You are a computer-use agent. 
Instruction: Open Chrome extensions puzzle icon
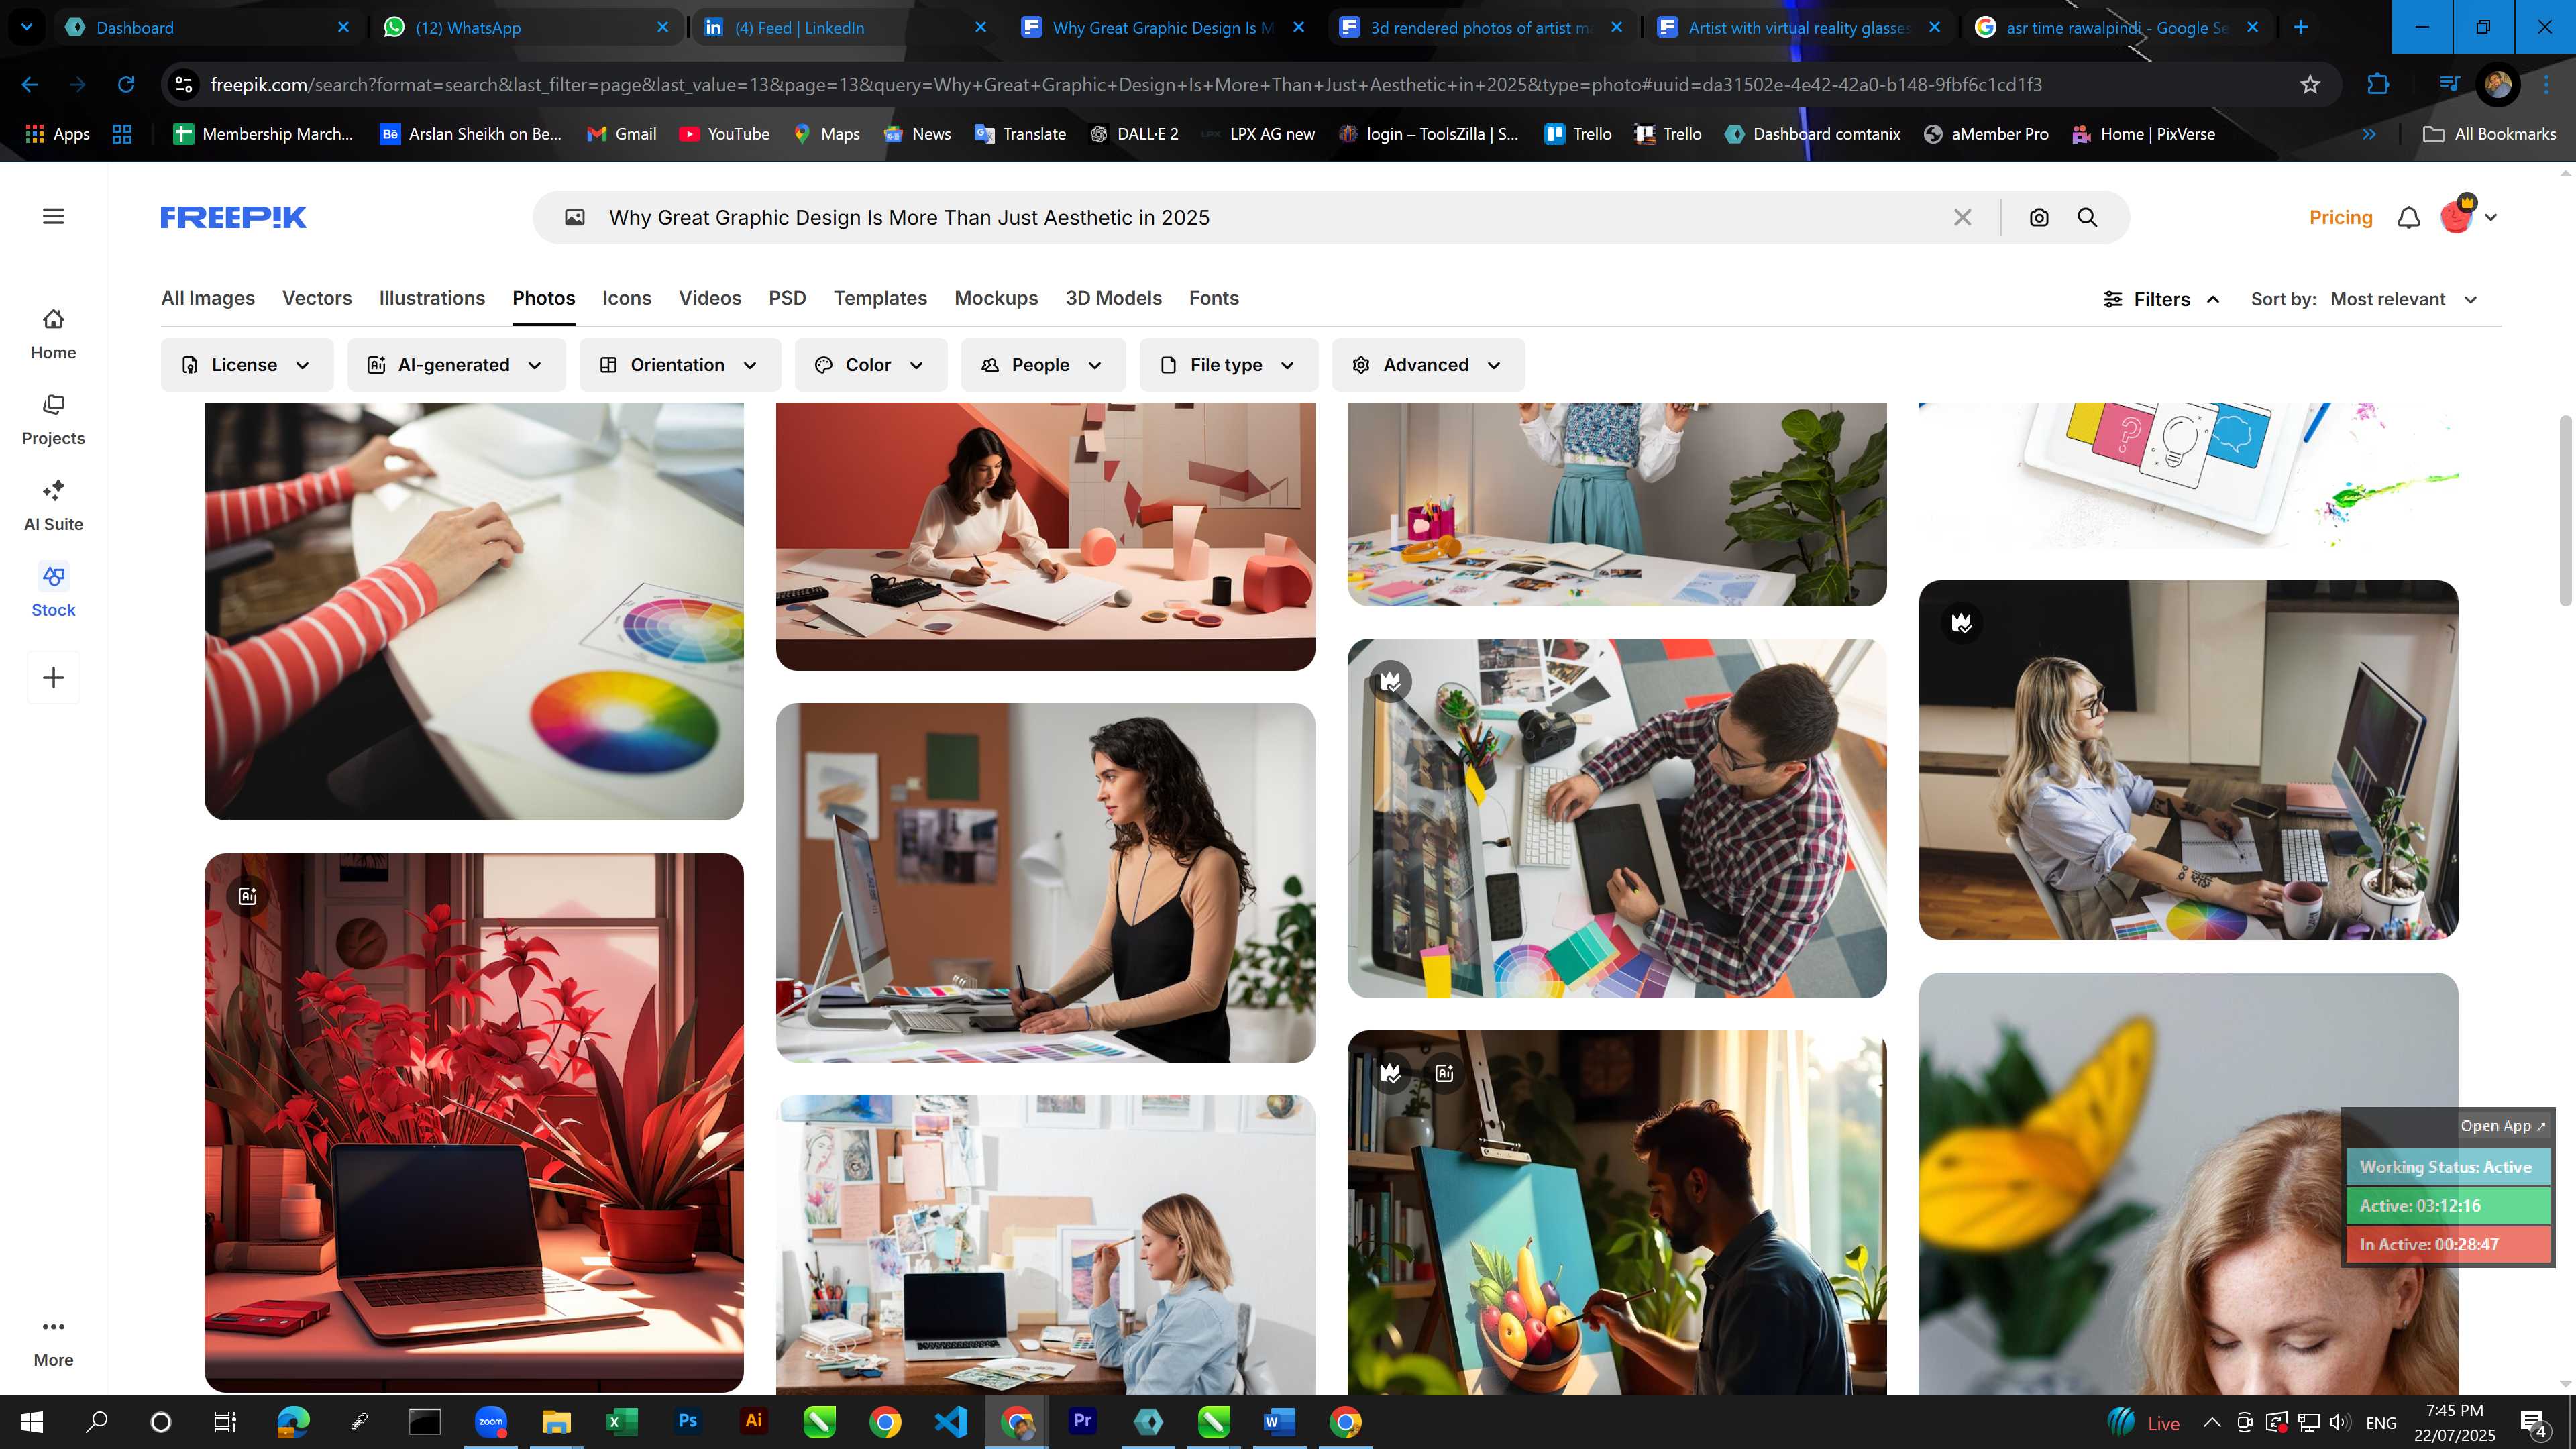click(2378, 84)
